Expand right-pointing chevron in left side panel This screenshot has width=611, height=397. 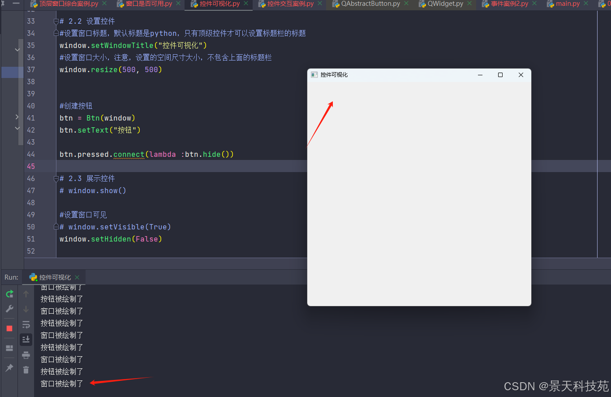pyautogui.click(x=17, y=117)
